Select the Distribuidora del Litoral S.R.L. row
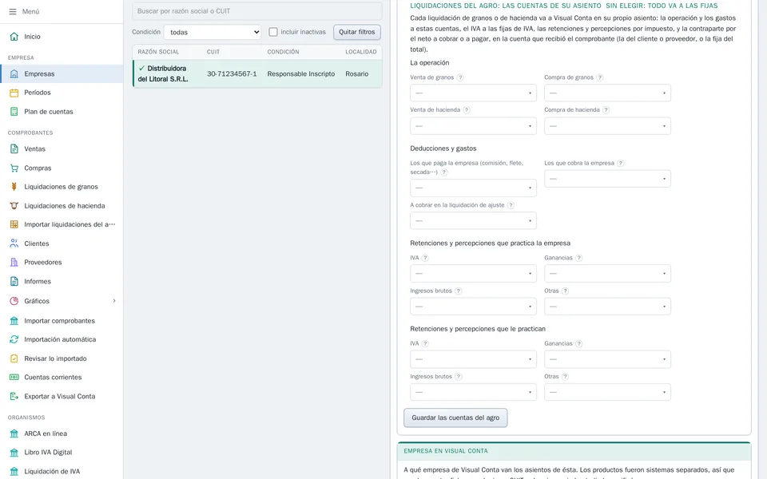Image resolution: width=767 pixels, height=479 pixels. point(257,73)
